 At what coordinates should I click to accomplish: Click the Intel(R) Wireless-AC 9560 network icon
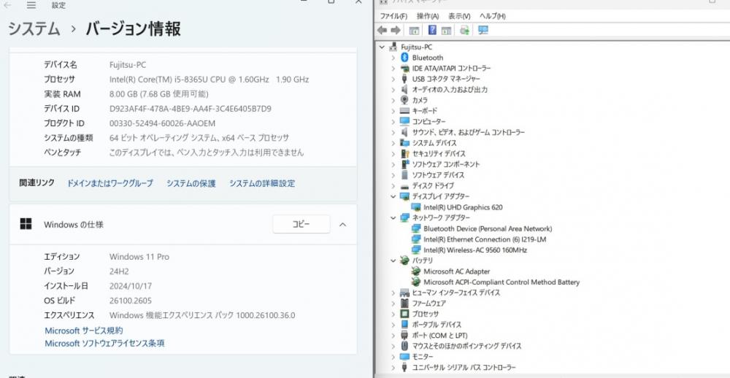click(x=416, y=250)
